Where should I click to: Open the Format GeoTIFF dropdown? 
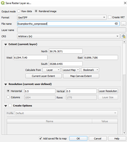pos(62,17)
